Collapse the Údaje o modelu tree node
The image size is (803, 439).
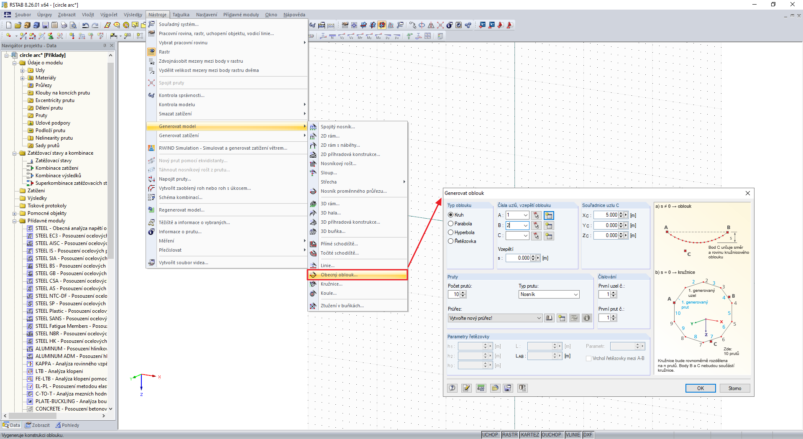coord(15,63)
